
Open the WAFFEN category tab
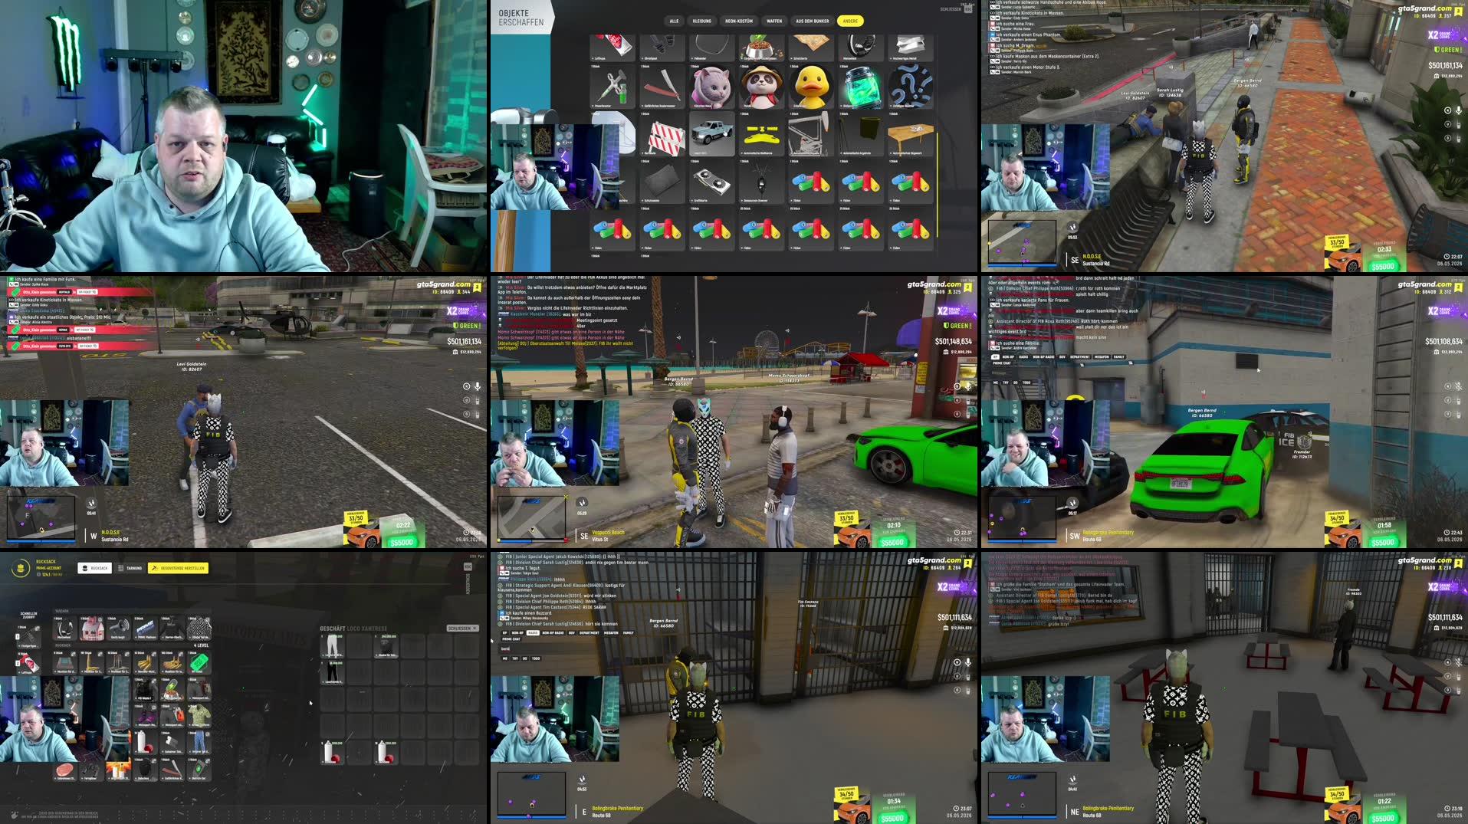click(774, 21)
